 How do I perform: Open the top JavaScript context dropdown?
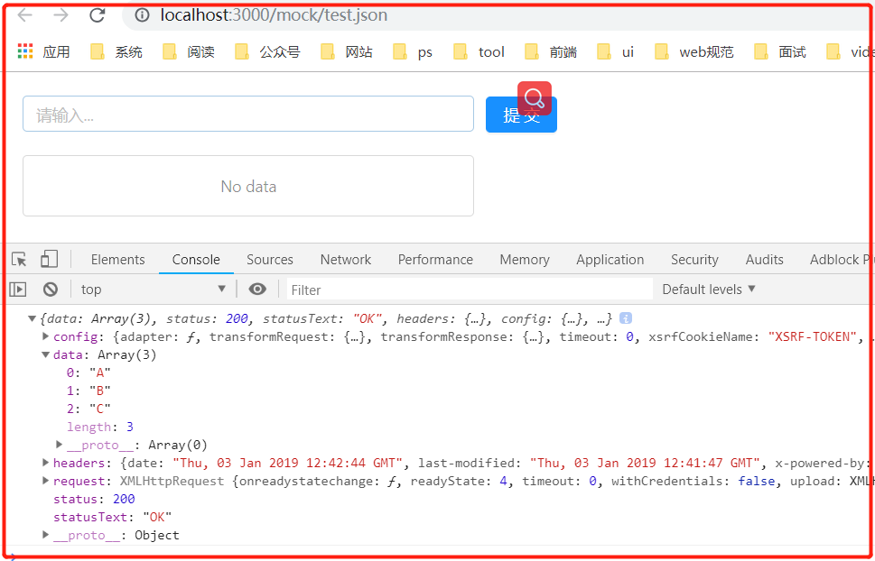click(154, 289)
